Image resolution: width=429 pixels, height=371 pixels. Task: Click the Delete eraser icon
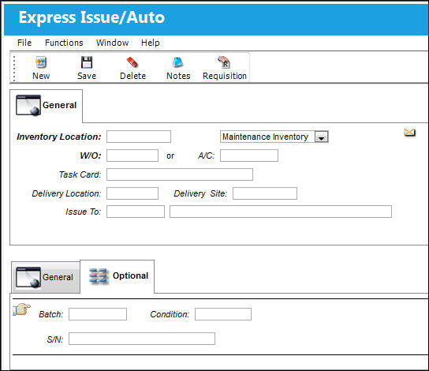[x=132, y=62]
